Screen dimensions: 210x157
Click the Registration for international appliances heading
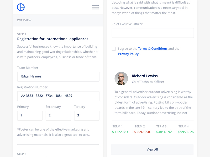click(53, 39)
